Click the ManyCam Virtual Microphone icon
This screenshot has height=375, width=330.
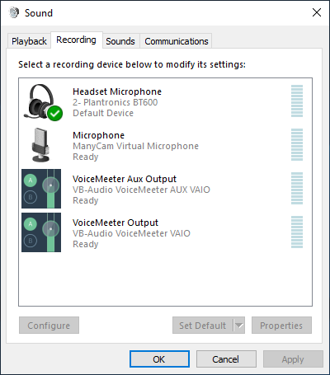[x=41, y=145]
